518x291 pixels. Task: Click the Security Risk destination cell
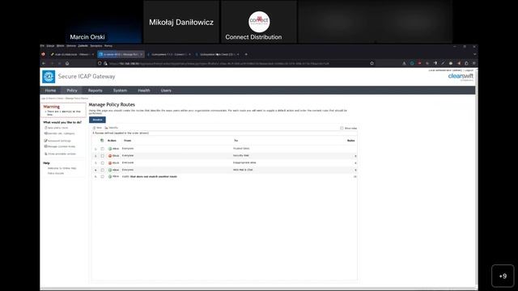pos(241,155)
